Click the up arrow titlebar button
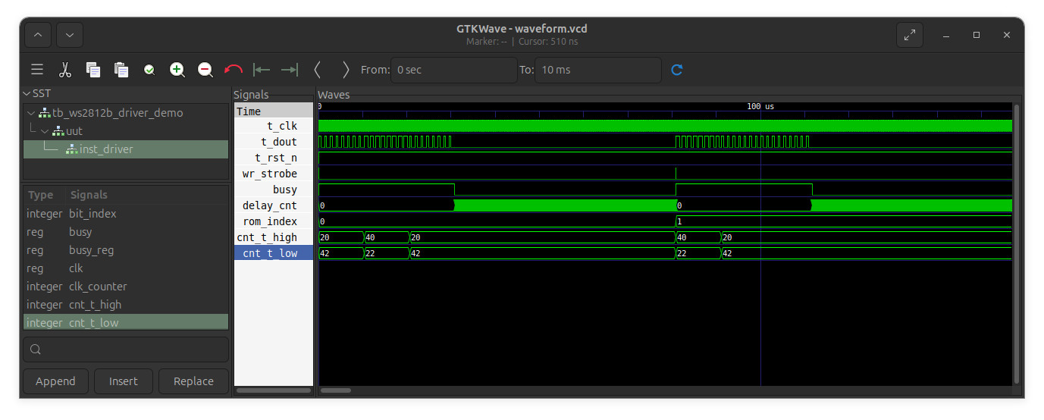The image size is (1044, 420). click(x=39, y=35)
